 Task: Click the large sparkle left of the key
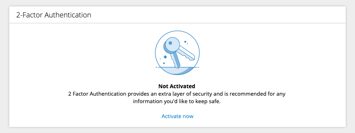[x=165, y=57]
